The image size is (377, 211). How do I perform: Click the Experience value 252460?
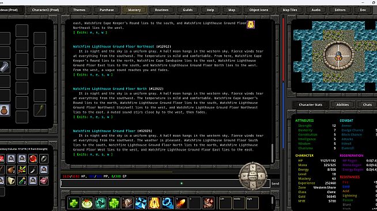[330, 183]
